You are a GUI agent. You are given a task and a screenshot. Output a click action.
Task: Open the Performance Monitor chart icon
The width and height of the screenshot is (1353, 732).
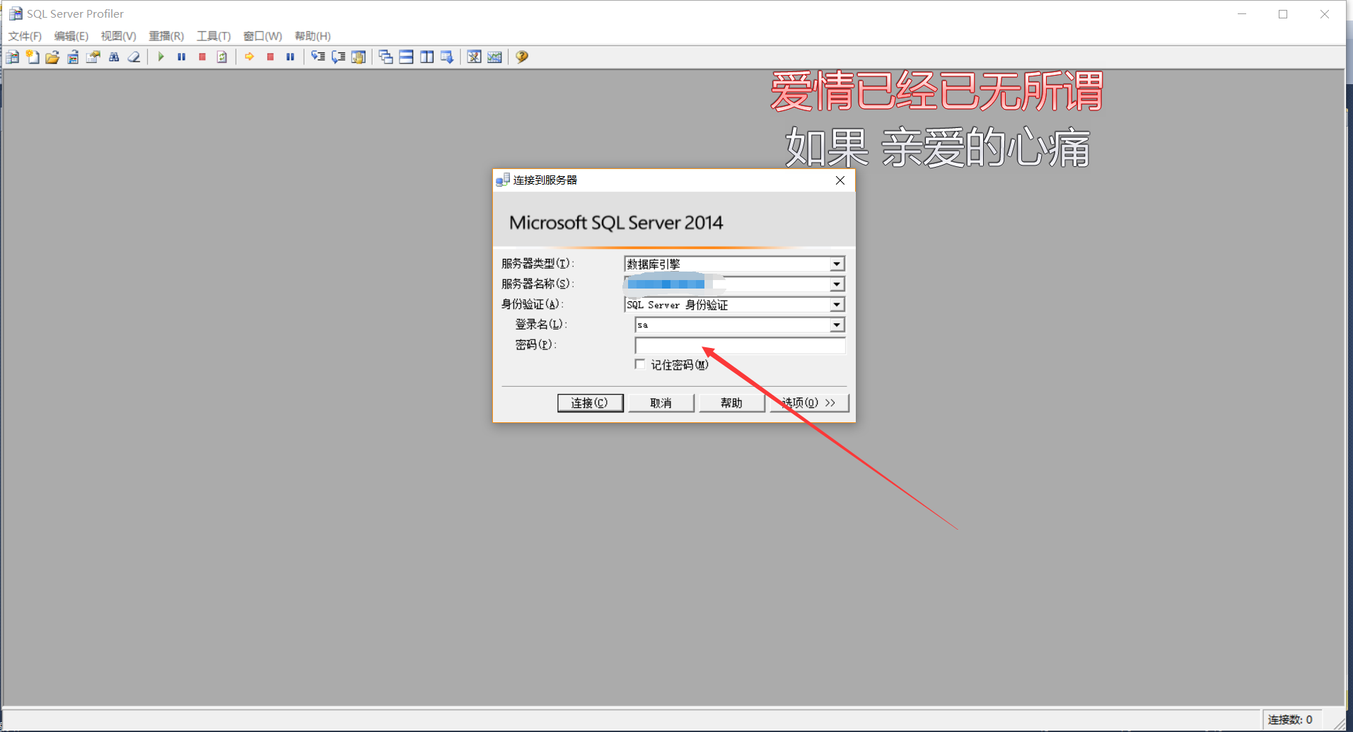[495, 57]
